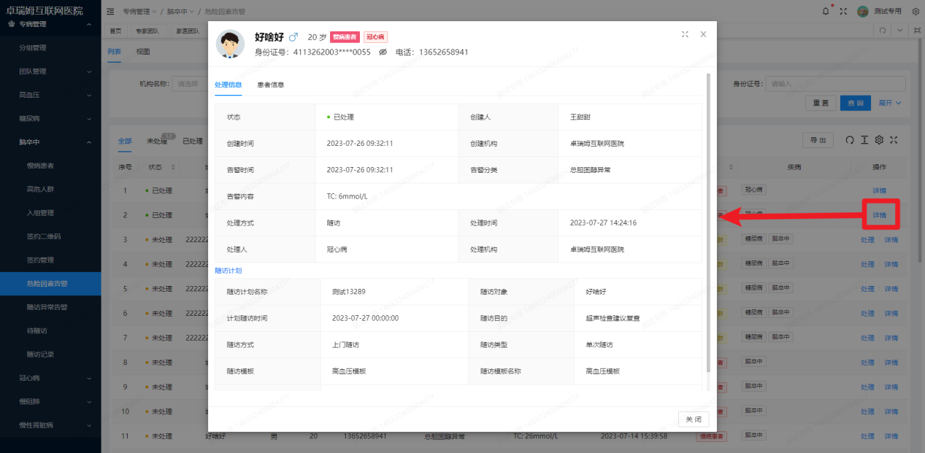Open 待随访 in sidebar
This screenshot has height=453, width=925.
(50, 330)
